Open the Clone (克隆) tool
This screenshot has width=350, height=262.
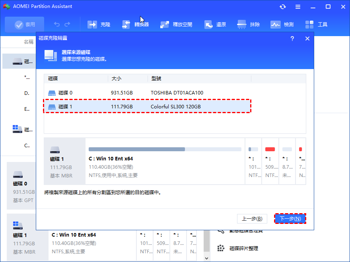99,25
